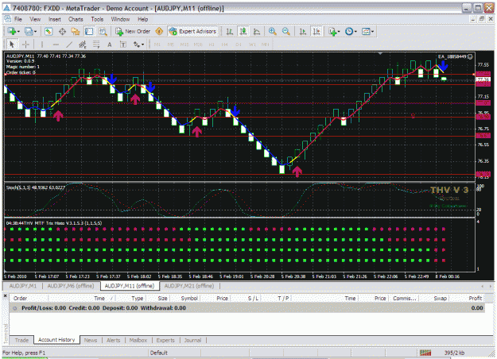Open the File menu

point(18,19)
